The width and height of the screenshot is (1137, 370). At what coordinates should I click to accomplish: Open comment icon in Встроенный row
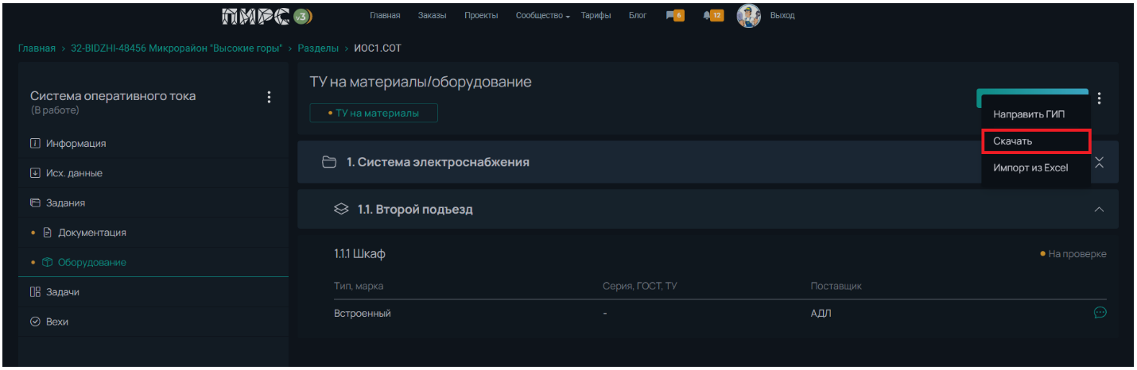1100,313
